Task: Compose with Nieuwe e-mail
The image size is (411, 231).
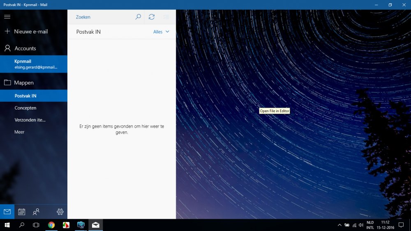Action: click(x=31, y=32)
